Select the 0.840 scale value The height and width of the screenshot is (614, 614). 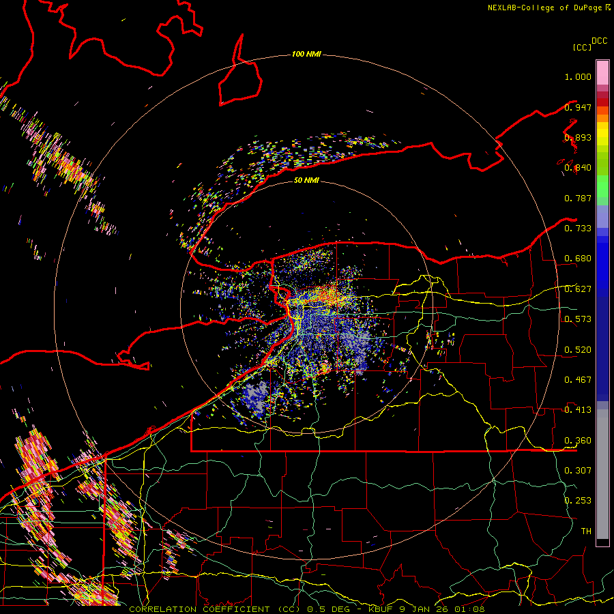click(x=578, y=168)
